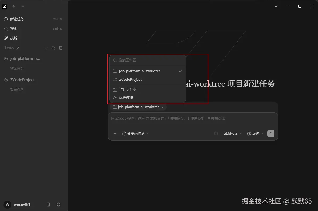
Task: Click 暂无任务 under job-platform-a...
Action: [x=17, y=69]
